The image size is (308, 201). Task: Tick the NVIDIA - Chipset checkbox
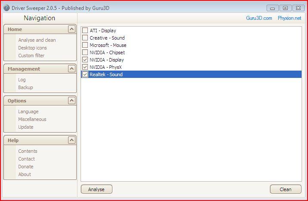click(x=85, y=53)
